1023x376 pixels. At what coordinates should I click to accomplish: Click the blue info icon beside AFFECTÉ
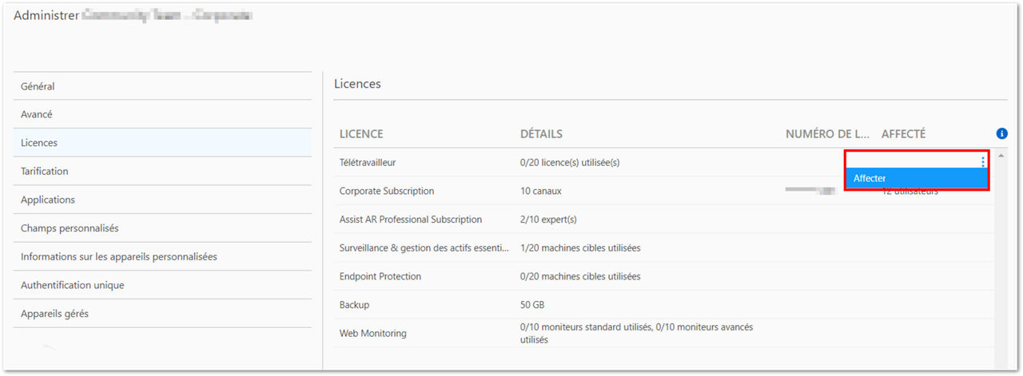(1001, 133)
